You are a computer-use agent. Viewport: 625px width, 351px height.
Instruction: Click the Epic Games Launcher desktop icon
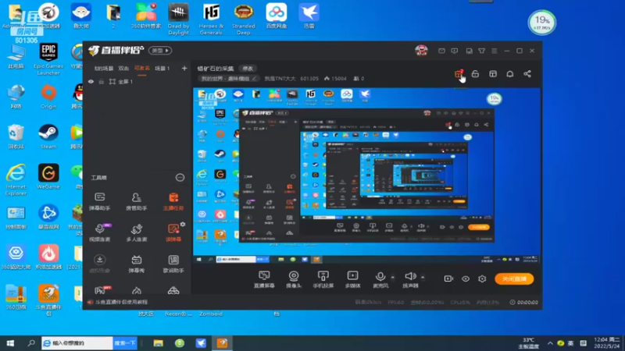tap(48, 59)
